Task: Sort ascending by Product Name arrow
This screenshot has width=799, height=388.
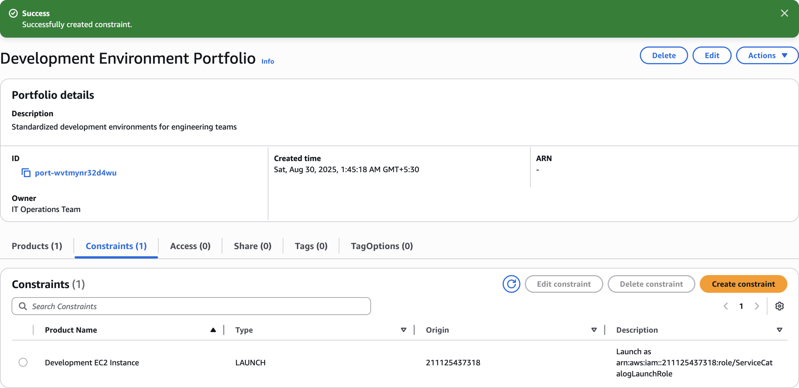Action: point(213,330)
